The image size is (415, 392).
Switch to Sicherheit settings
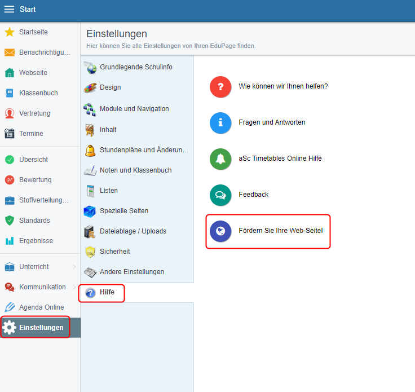(x=137, y=252)
